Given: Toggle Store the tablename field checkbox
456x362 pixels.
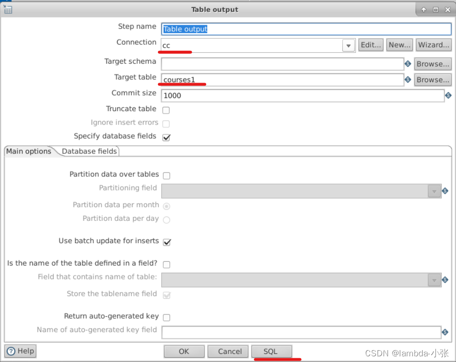Looking at the screenshot, I should pos(167,295).
